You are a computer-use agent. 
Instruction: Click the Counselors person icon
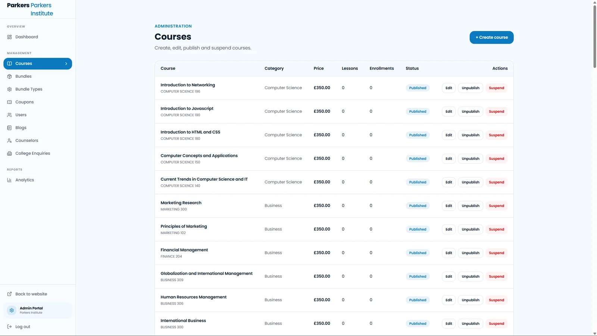[9, 141]
